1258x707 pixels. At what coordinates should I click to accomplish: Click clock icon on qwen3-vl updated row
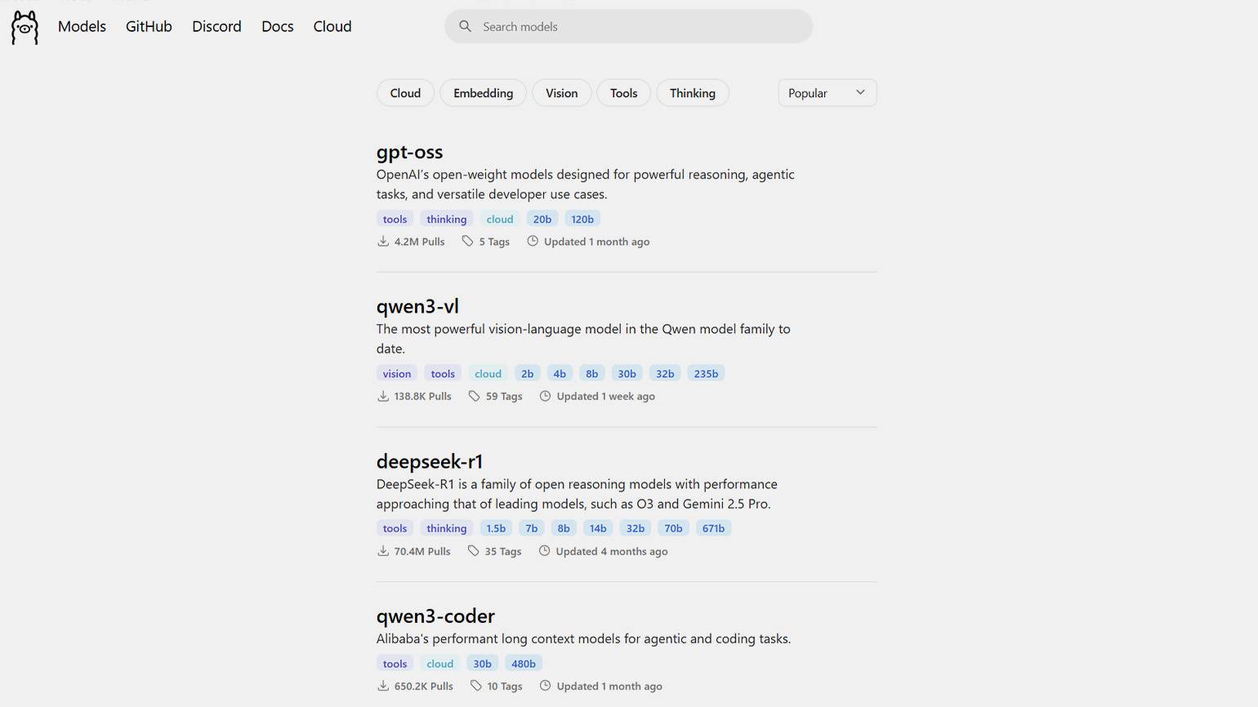click(x=545, y=396)
